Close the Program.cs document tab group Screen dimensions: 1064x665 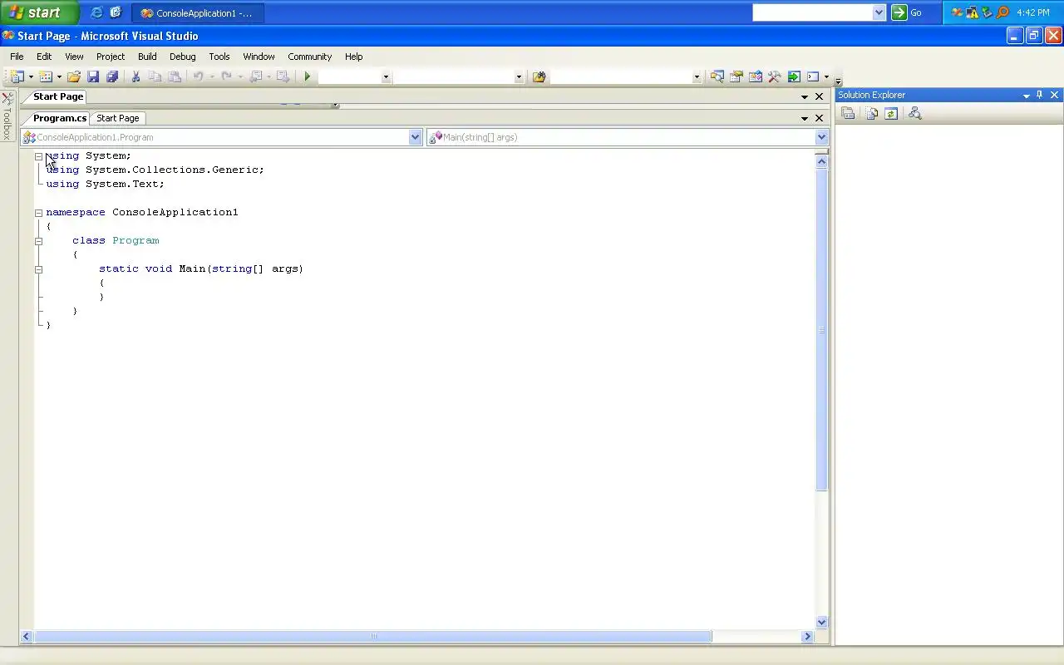coord(819,118)
